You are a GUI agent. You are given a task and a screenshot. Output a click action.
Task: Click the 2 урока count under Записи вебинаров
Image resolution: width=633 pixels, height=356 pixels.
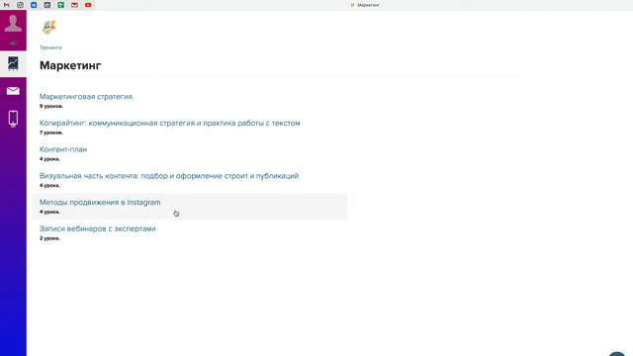(49, 238)
